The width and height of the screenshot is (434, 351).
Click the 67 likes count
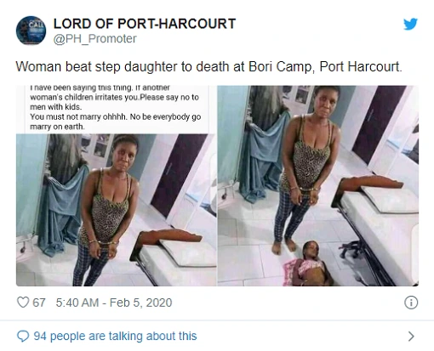[39, 303]
